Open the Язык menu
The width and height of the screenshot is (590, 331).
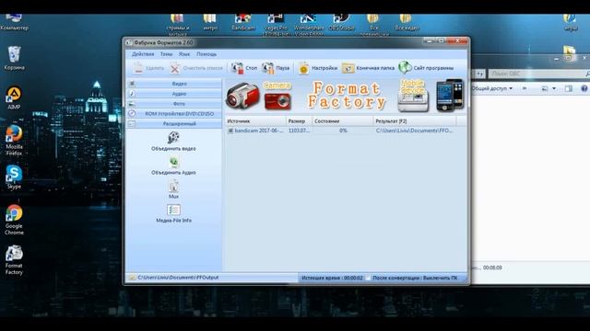click(x=184, y=54)
